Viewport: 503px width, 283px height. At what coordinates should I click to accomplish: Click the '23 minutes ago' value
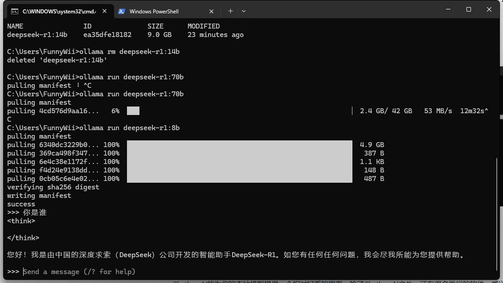[216, 35]
